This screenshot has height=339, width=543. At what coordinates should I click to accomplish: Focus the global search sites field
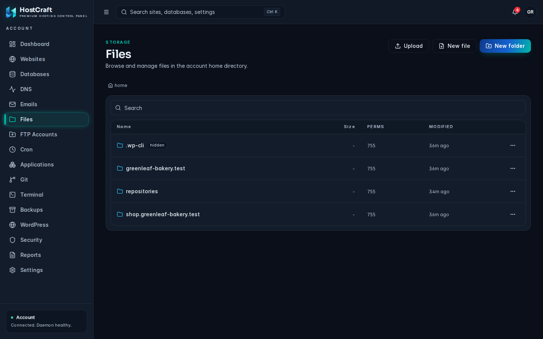tap(201, 12)
